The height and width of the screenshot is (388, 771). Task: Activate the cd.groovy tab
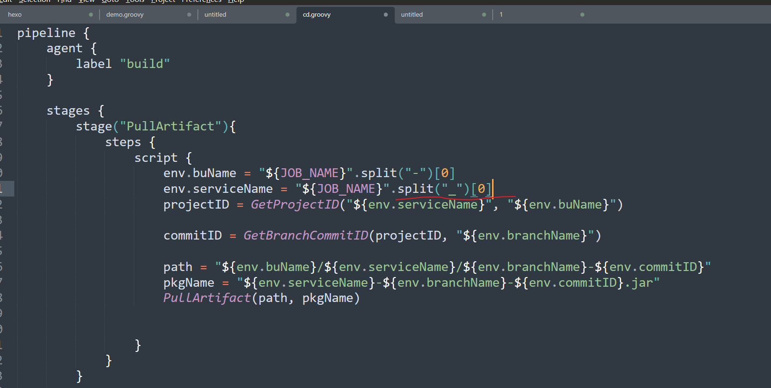317,14
